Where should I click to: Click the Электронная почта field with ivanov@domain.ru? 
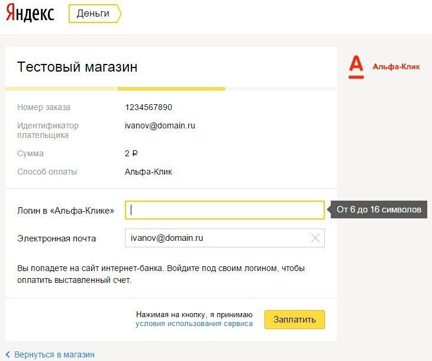tap(224, 238)
